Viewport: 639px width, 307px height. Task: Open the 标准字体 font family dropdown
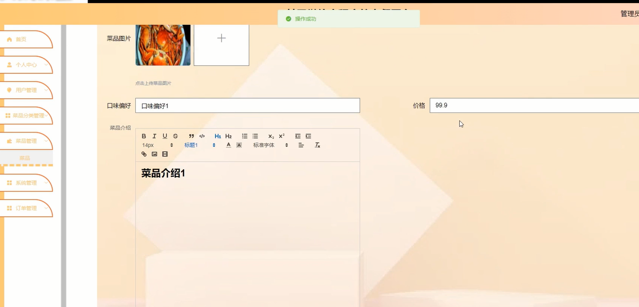coord(271,145)
